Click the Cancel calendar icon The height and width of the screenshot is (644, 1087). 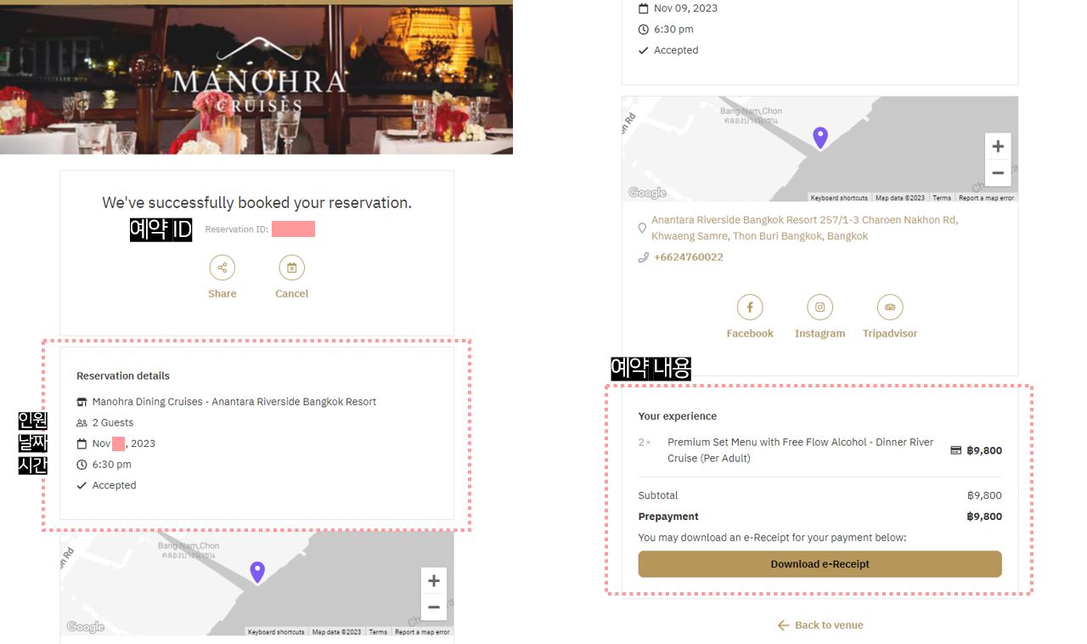[x=291, y=268]
